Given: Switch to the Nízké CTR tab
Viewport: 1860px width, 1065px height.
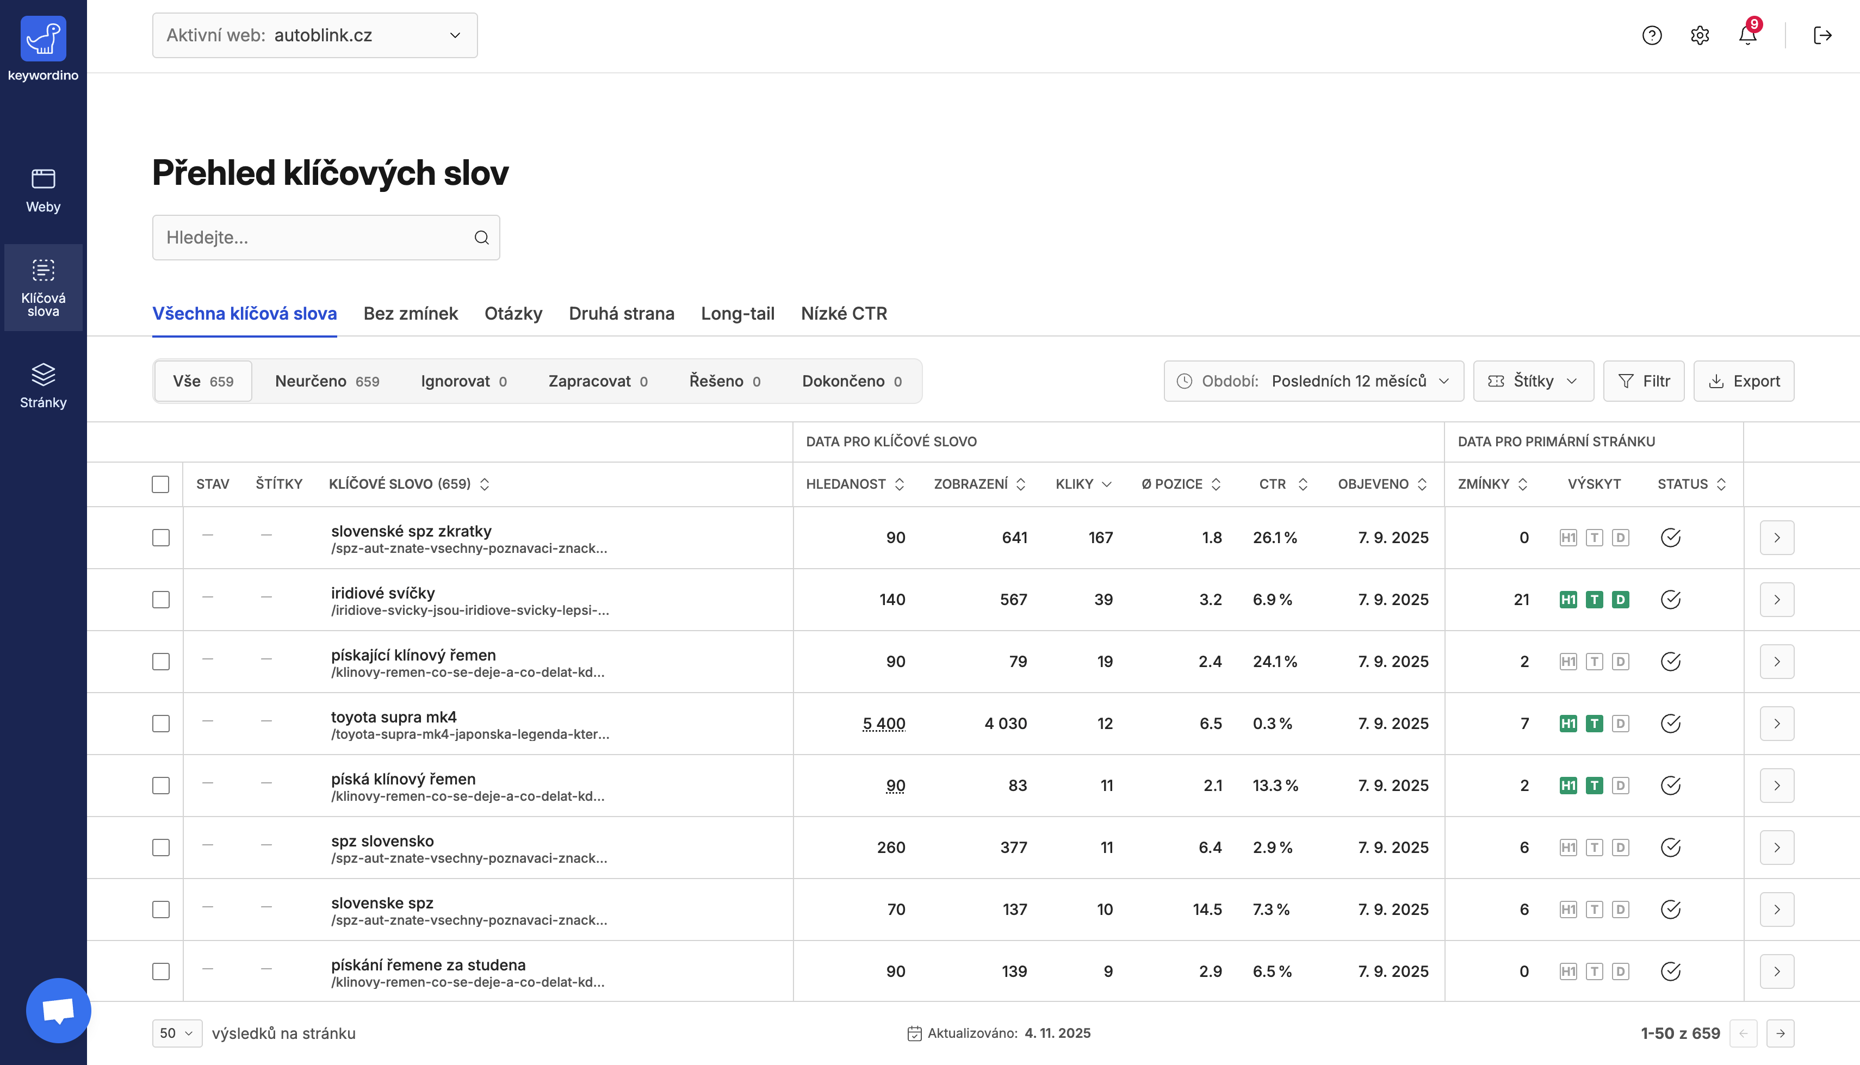Looking at the screenshot, I should (844, 314).
